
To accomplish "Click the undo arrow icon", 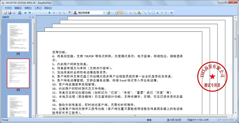I will (x=172, y=13).
